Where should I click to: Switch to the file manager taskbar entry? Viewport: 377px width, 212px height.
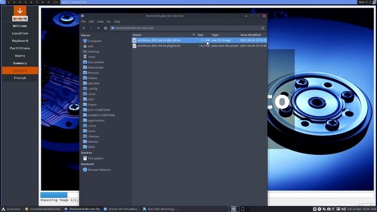(83, 209)
